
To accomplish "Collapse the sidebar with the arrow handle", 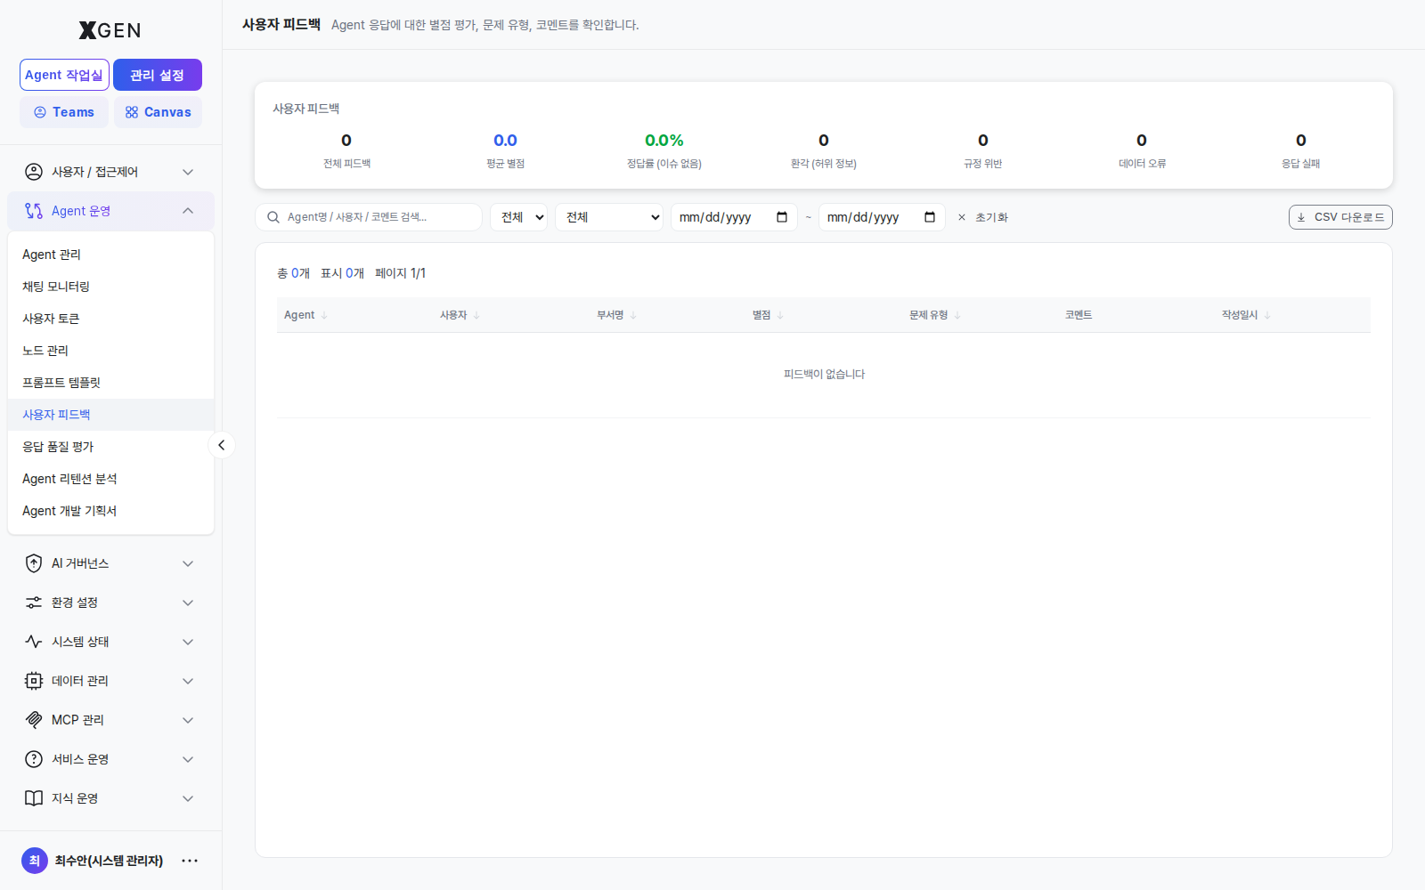I will (x=222, y=445).
